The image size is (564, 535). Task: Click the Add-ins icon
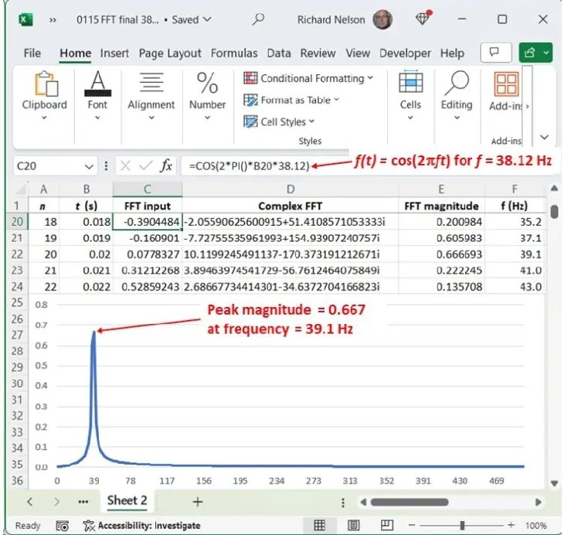pos(506,93)
